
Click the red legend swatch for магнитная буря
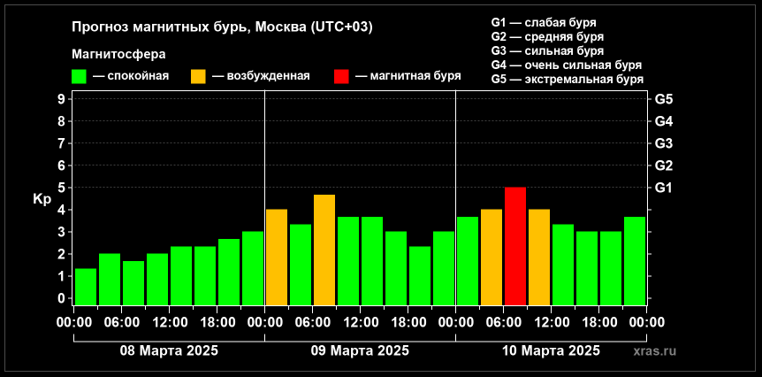pyautogui.click(x=342, y=76)
